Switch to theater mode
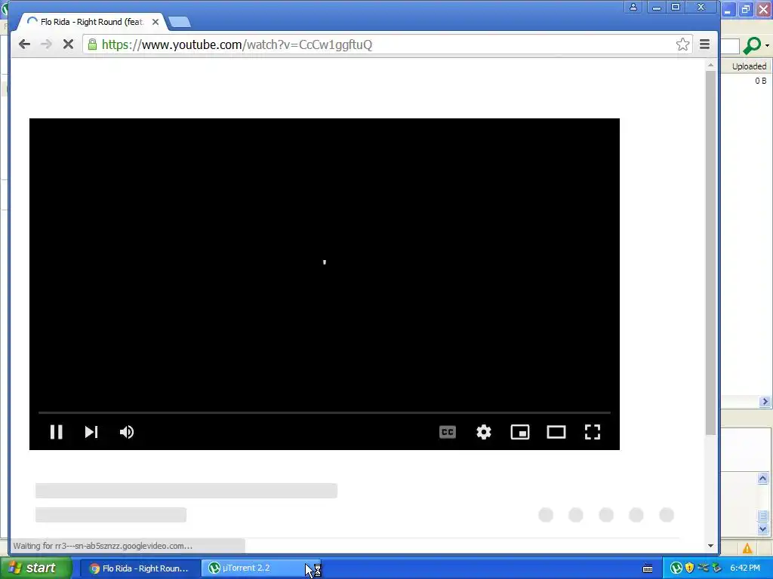Image resolution: width=773 pixels, height=579 pixels. pos(556,432)
